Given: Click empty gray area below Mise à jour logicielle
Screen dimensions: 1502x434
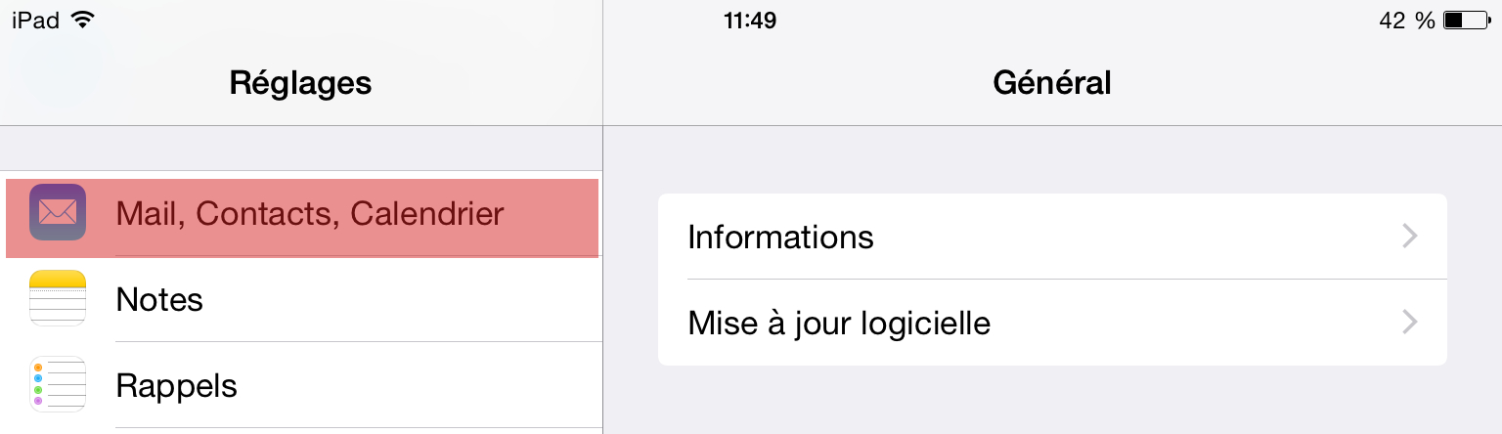Looking at the screenshot, I should click(x=1052, y=401).
